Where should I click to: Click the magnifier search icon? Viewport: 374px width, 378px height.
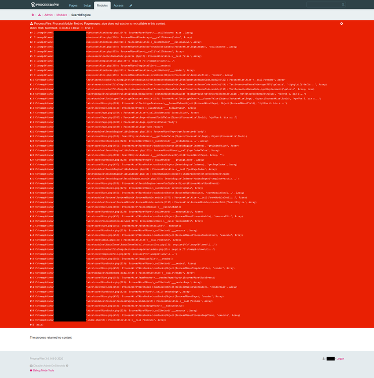point(343,5)
